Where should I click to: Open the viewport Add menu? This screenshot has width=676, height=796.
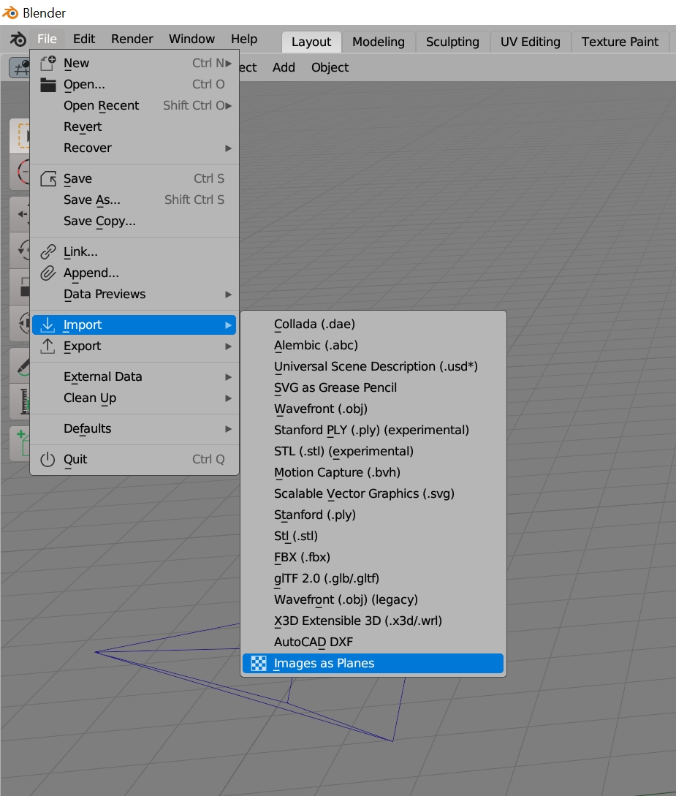pos(284,67)
